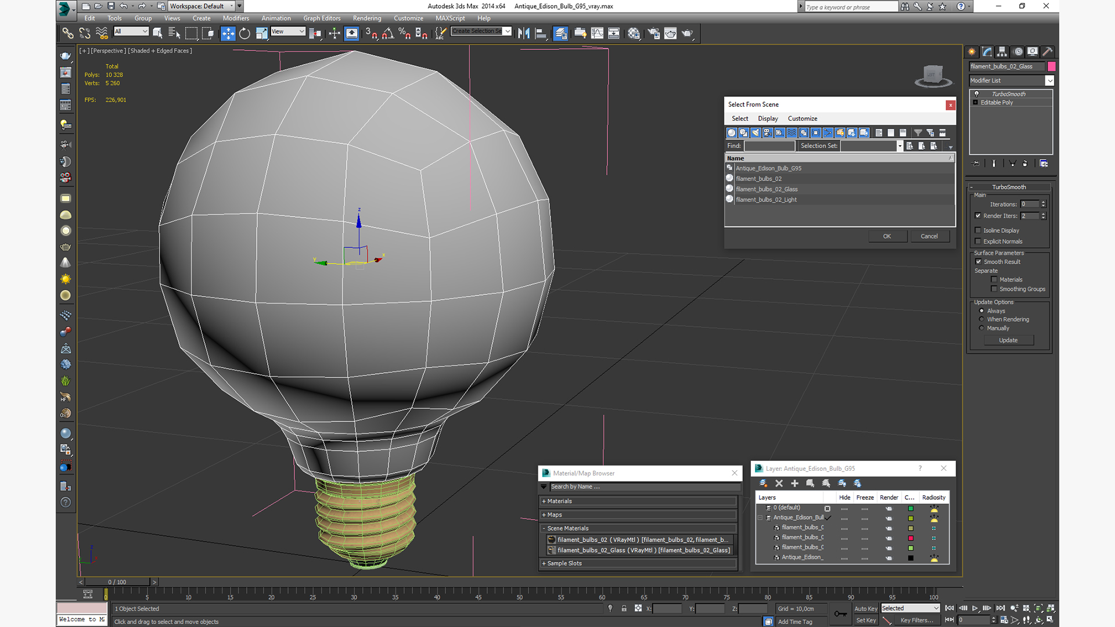The height and width of the screenshot is (627, 1115).
Task: Enable Separate by Materials checkbox
Action: [994, 280]
